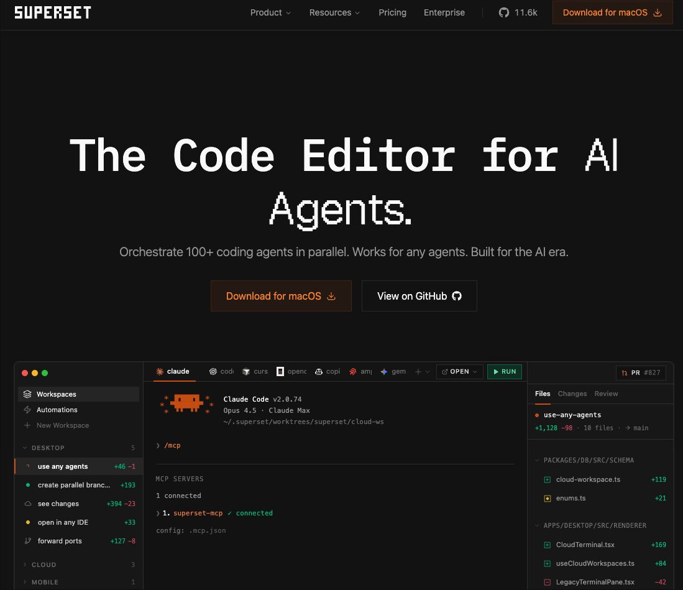This screenshot has width=683, height=590.
Task: Switch to the Review tab
Action: [606, 394]
